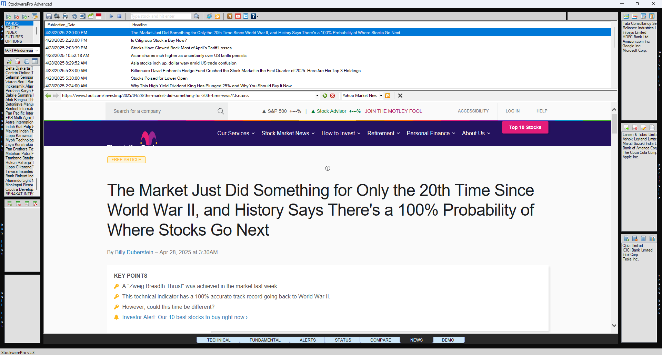Click the green chart arrow toolbar icon
The width and height of the screenshot is (662, 355).
point(91,16)
